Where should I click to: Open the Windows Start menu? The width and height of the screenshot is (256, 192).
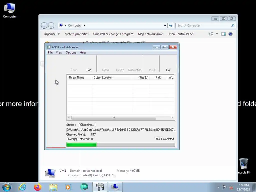coord(7,187)
